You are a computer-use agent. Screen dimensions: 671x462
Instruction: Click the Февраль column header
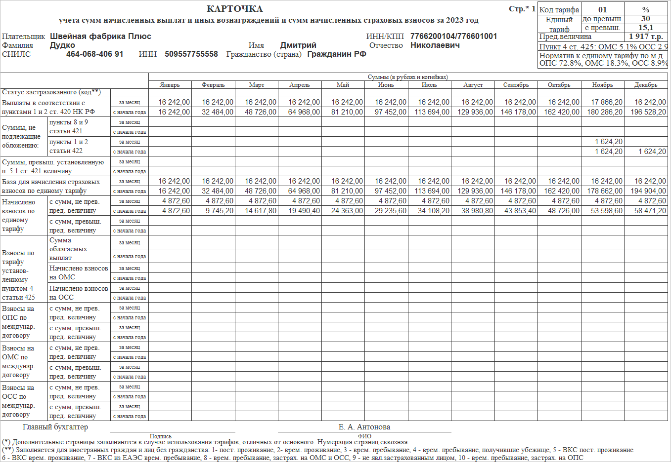213,85
